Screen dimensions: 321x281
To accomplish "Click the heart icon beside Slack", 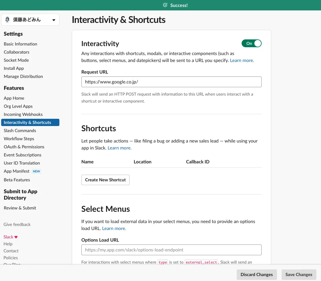I will click(x=16, y=237).
